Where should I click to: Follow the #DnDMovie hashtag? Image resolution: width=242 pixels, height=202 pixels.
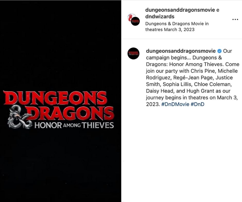click(175, 104)
